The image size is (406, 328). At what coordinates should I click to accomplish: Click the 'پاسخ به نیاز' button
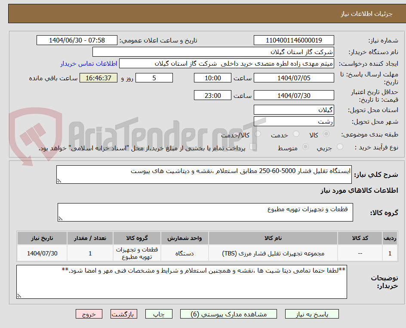click(x=312, y=314)
